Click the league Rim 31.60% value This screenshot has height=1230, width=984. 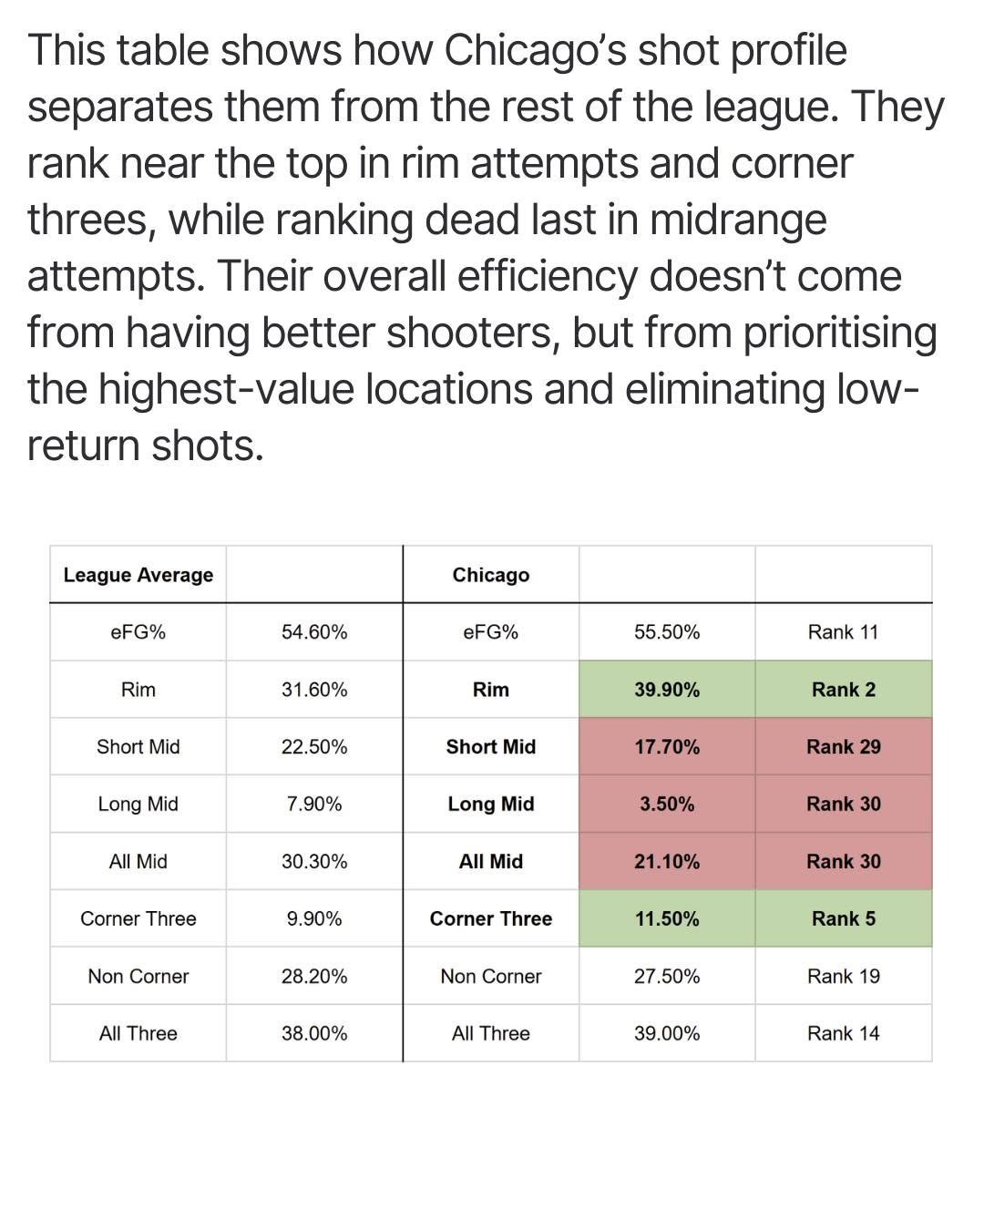coord(314,690)
